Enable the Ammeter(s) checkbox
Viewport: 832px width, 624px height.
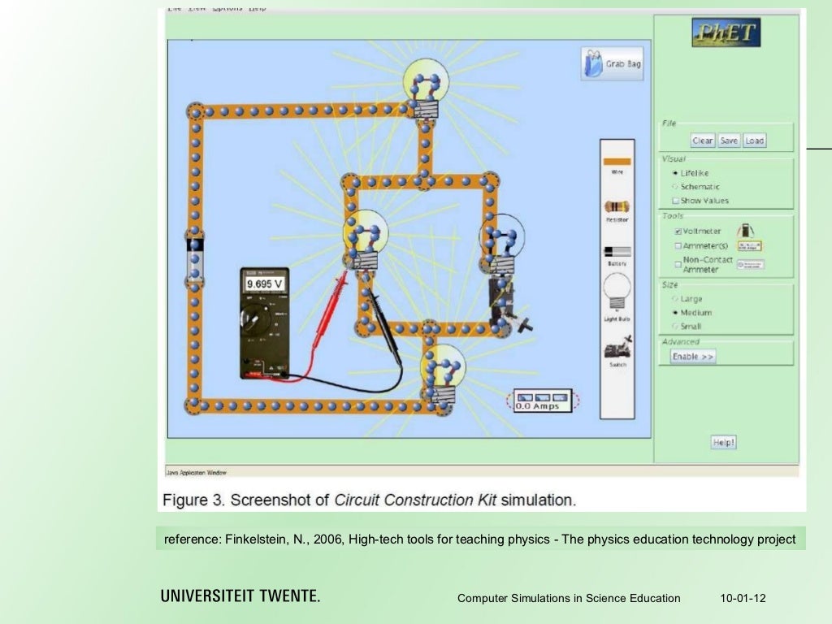[678, 245]
